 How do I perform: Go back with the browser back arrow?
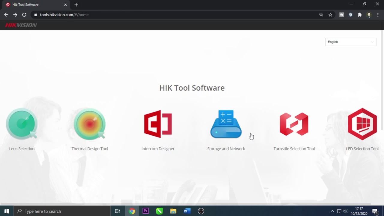[x=6, y=15]
